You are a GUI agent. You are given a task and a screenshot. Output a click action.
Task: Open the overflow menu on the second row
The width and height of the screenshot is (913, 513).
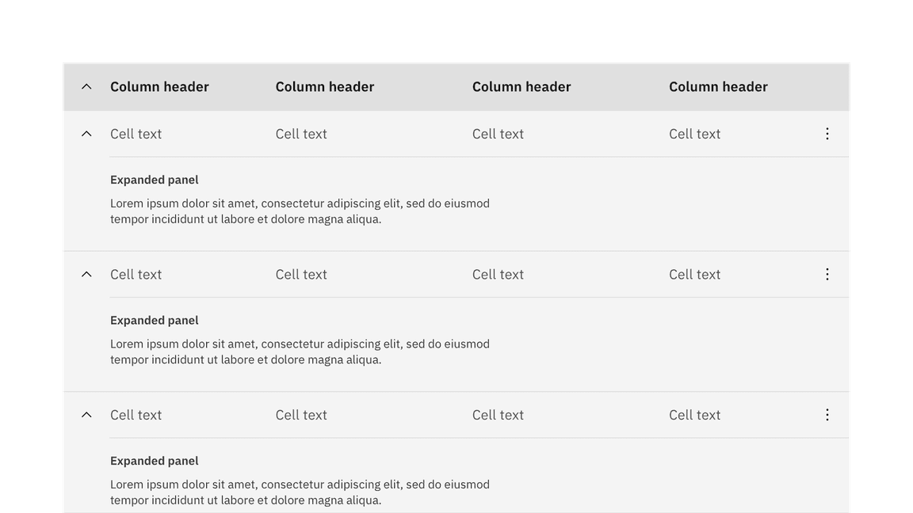(827, 274)
